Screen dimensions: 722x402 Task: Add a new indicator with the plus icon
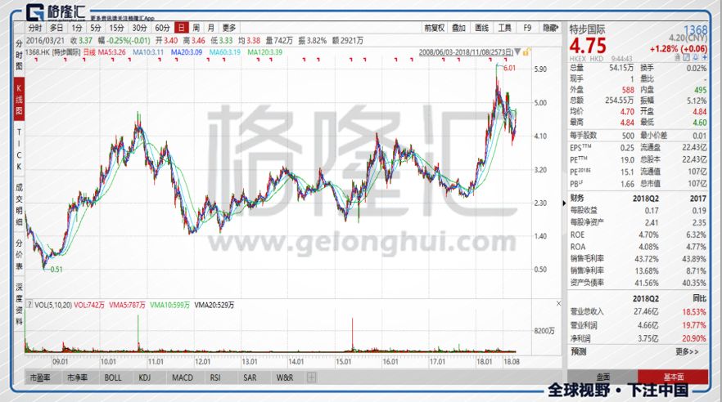pyautogui.click(x=311, y=377)
